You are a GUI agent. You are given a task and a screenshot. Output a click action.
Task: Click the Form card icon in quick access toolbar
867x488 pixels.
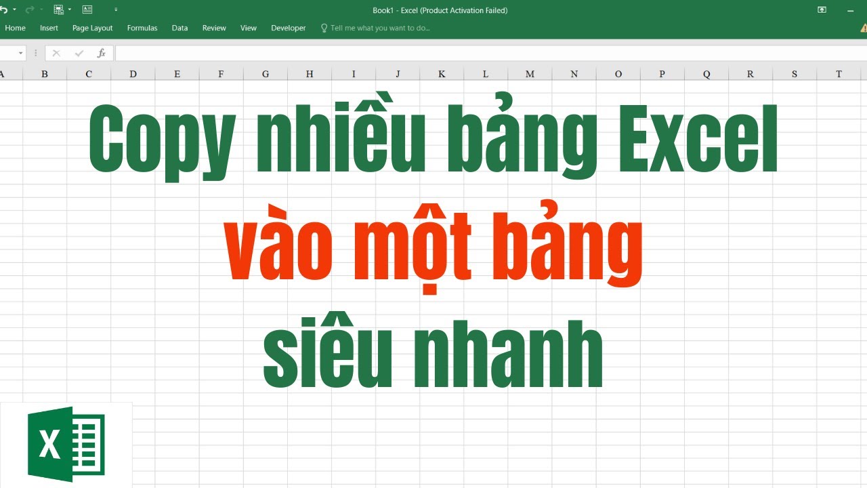click(87, 10)
